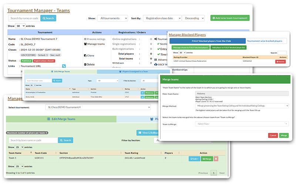Change the Descending sort order dropdown
This screenshot has width=296, height=185.
pos(193,18)
